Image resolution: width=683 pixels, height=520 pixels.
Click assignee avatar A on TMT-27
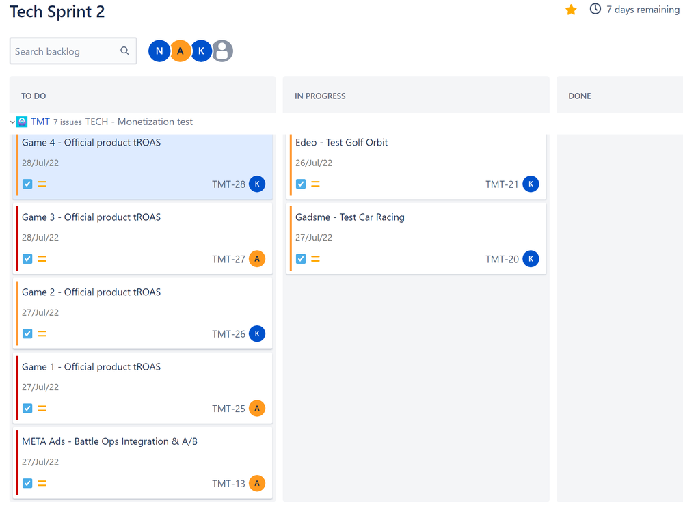257,259
